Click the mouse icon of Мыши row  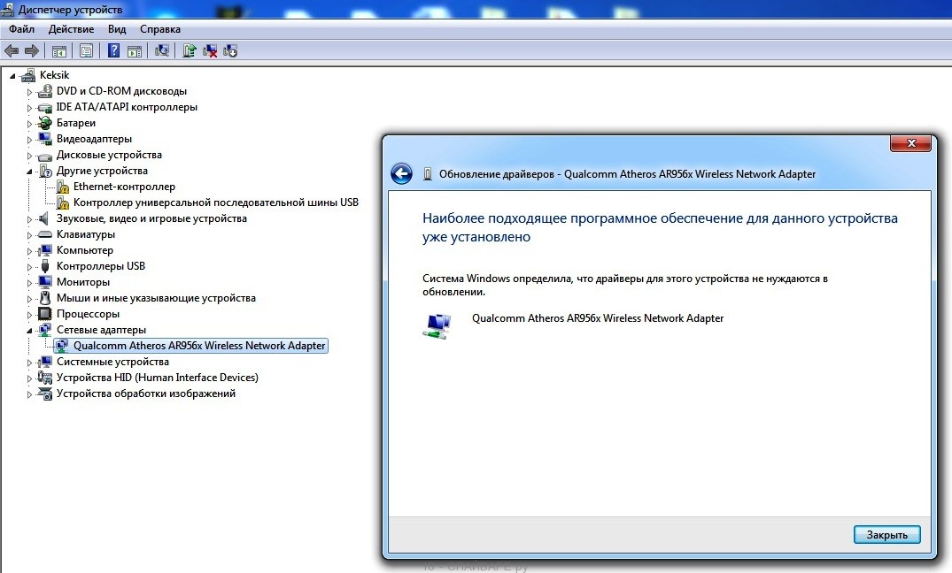(45, 298)
